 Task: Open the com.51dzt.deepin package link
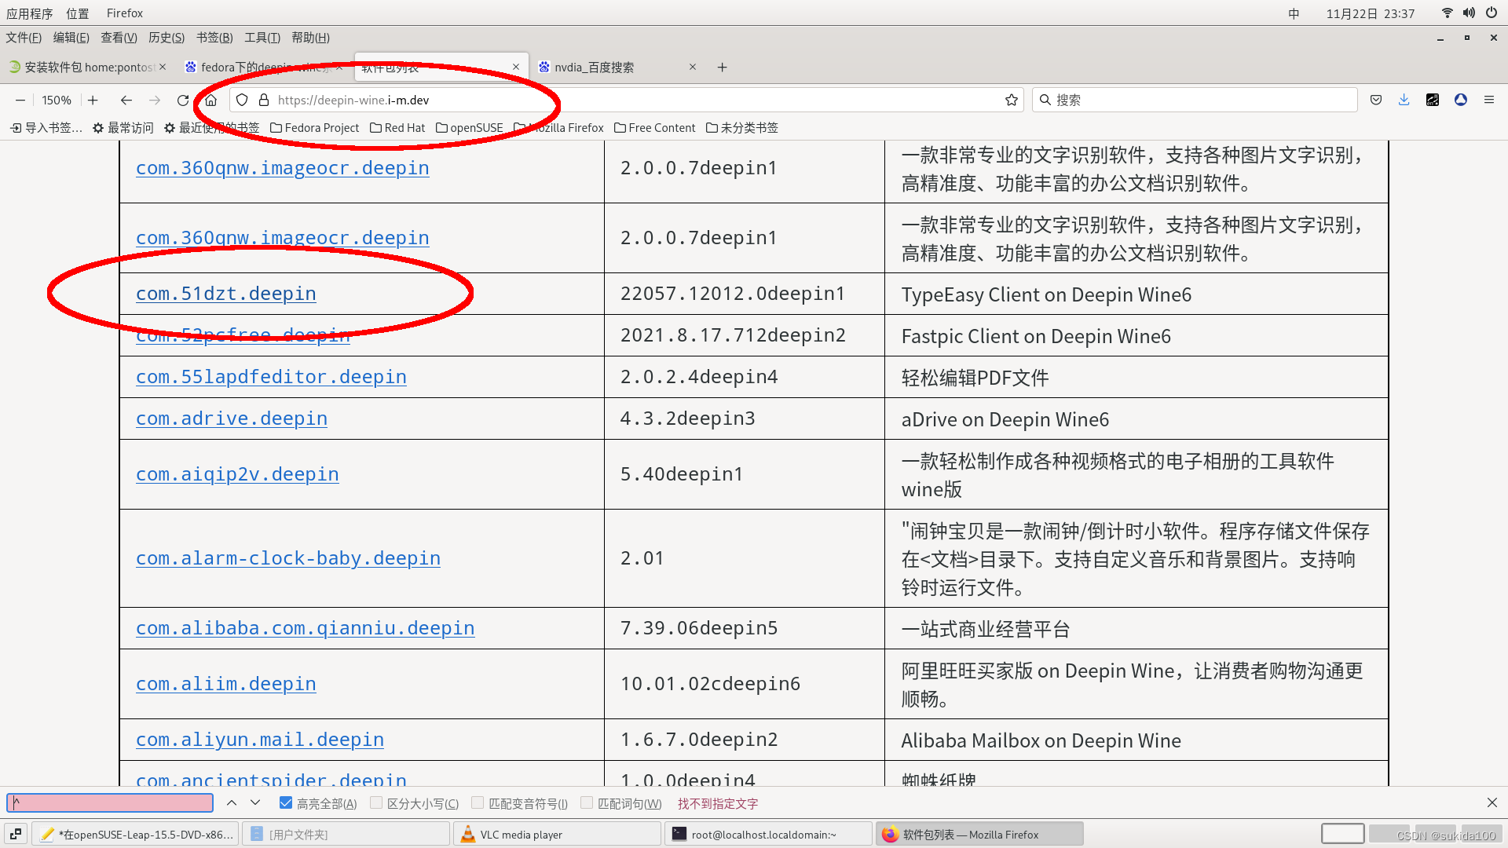[x=225, y=294]
